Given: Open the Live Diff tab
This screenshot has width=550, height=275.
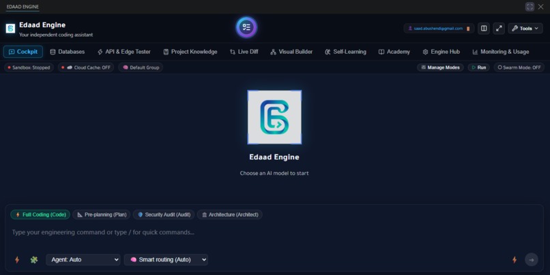Looking at the screenshot, I should [244, 52].
